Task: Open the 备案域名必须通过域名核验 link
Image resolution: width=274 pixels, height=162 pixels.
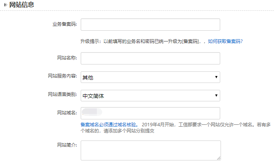Action: click(x=108, y=125)
